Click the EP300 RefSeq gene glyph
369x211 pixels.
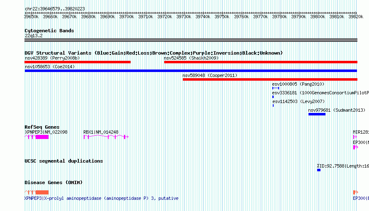(356, 147)
